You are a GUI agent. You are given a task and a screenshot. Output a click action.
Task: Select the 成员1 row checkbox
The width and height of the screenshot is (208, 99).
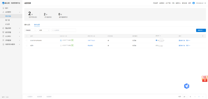pos(27,45)
